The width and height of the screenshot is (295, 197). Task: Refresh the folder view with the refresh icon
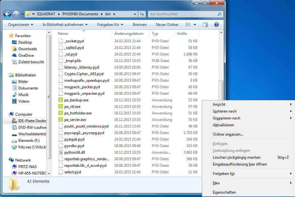click(142, 14)
